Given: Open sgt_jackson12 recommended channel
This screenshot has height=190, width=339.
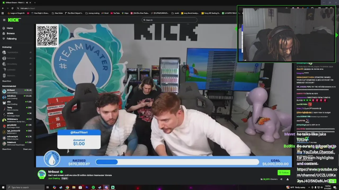Looking at the screenshot, I should pyautogui.click(x=17, y=132).
